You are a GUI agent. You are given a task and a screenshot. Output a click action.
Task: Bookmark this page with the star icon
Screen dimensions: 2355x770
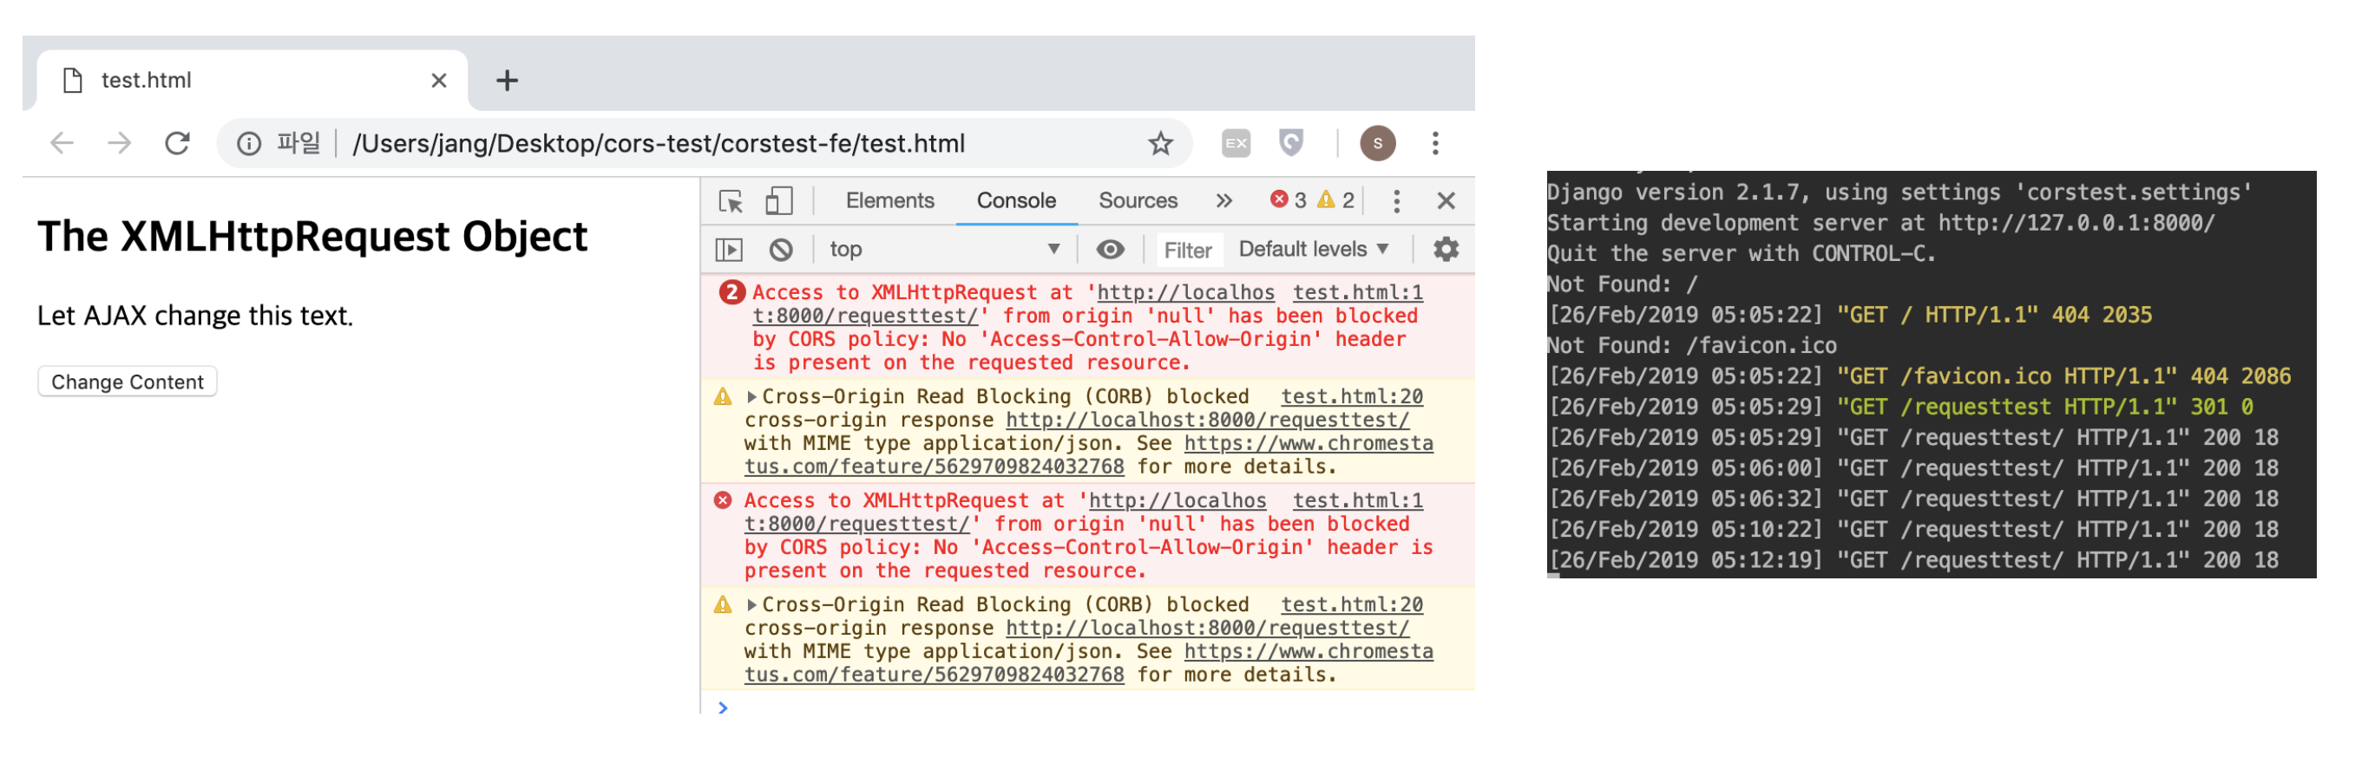point(1160,143)
